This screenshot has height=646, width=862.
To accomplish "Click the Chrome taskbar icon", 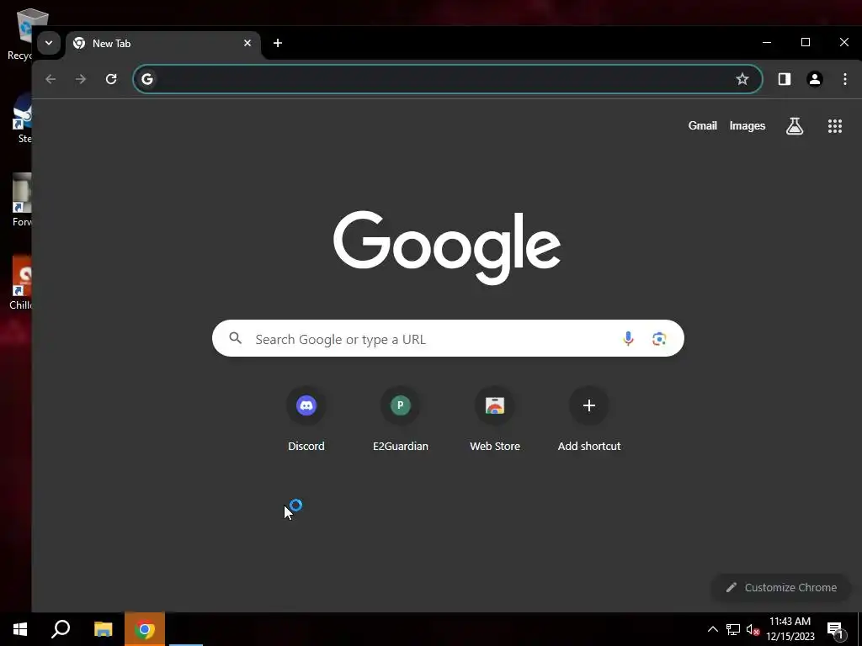I will coord(145,629).
